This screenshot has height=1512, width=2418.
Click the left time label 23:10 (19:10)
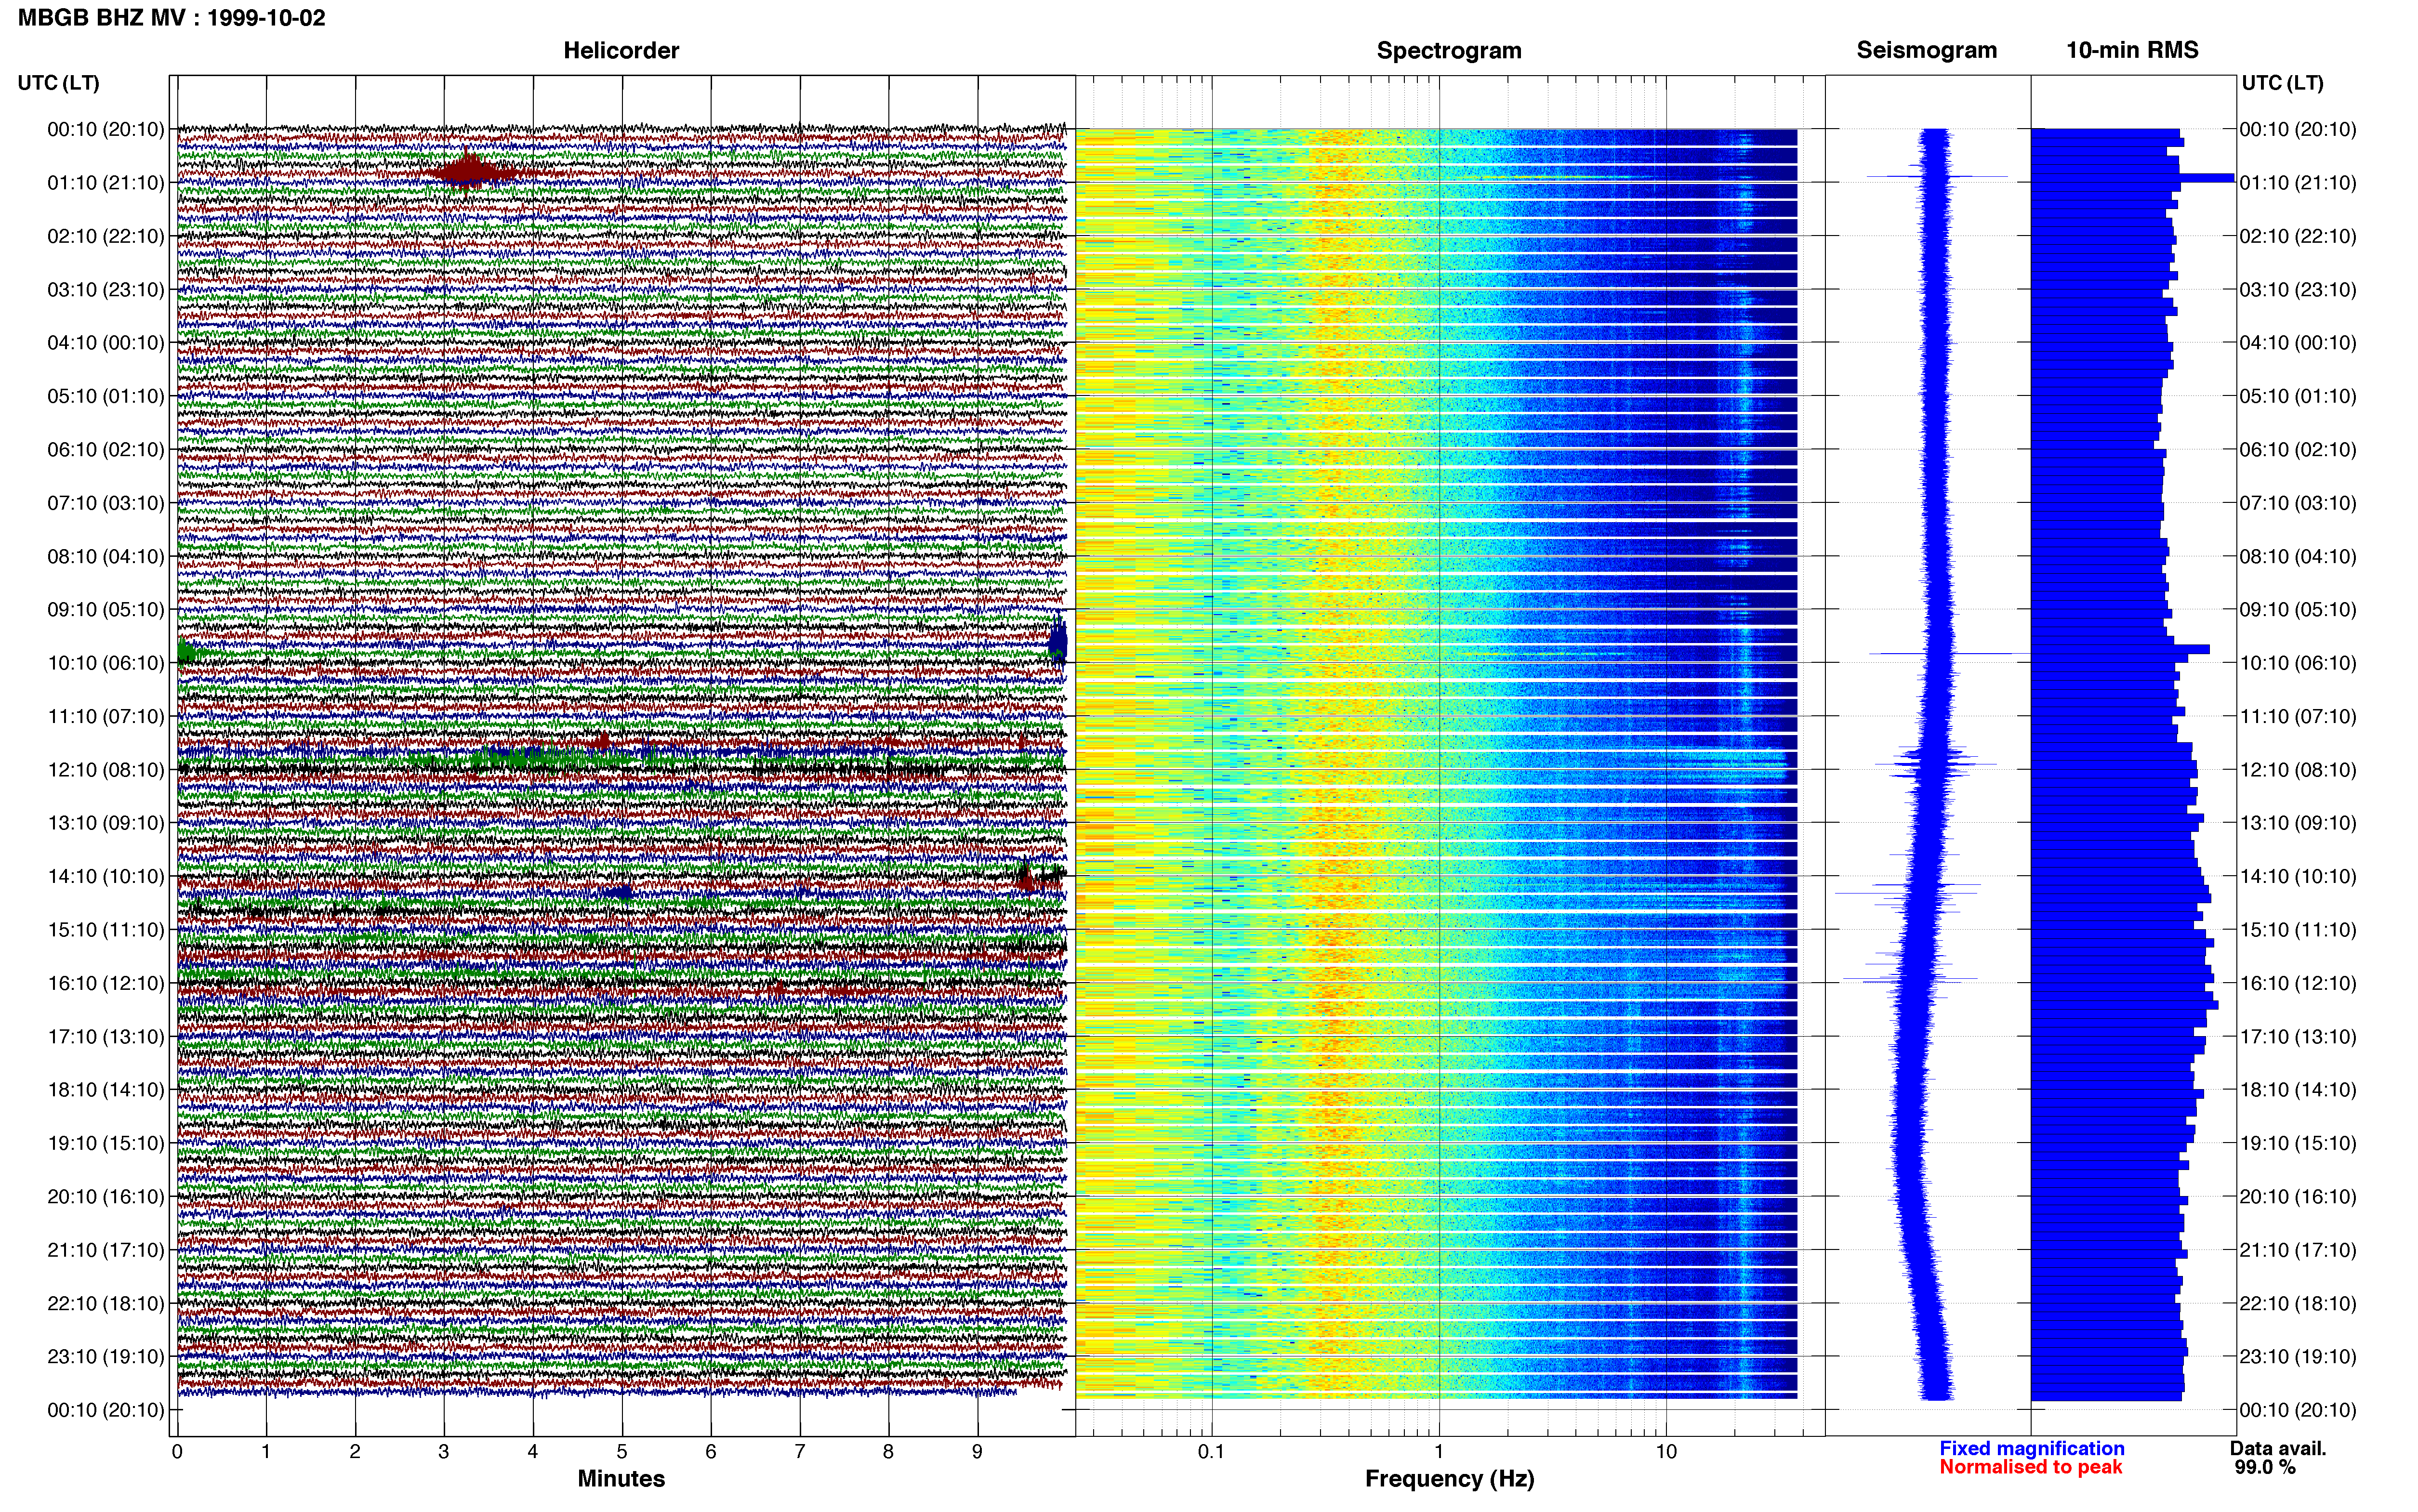point(106,1357)
